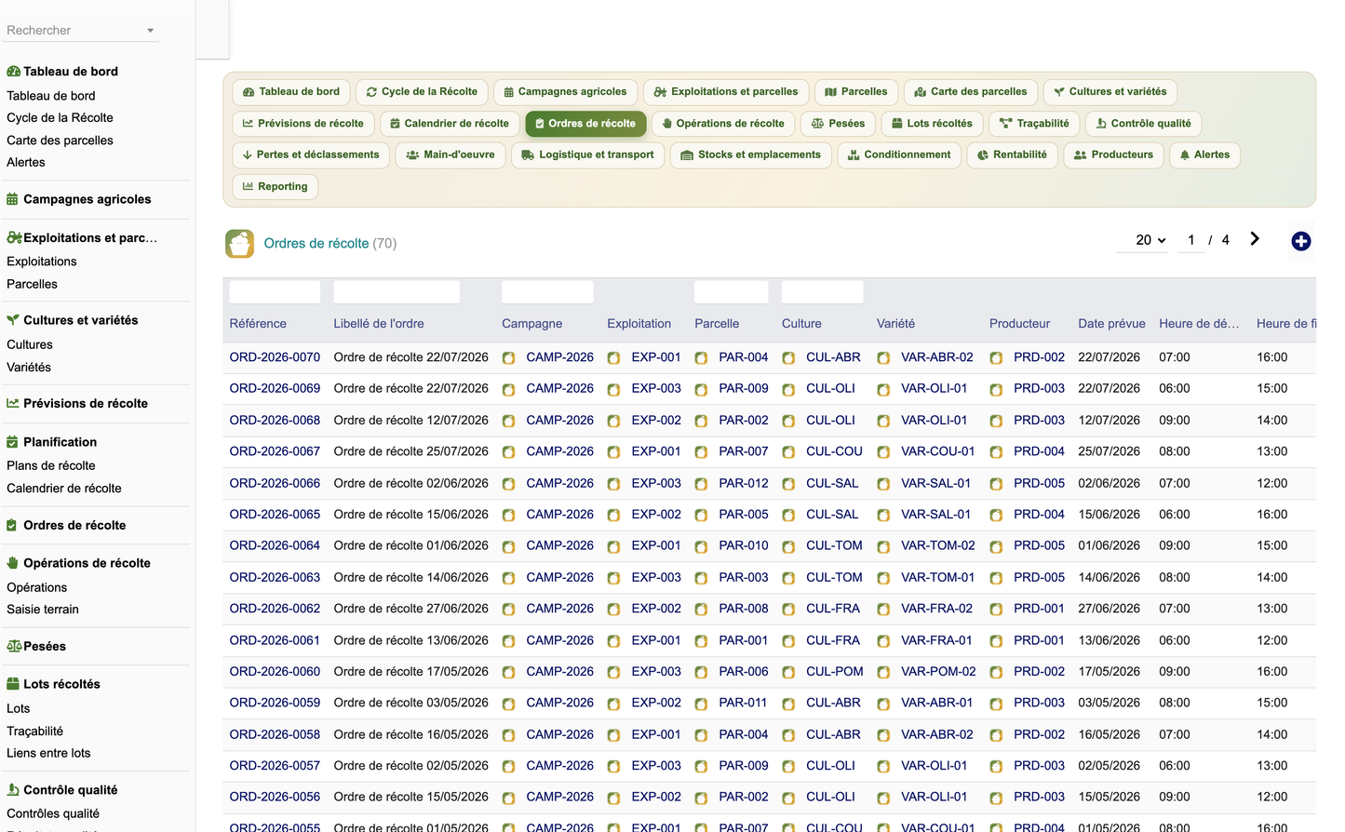The image size is (1345, 832).
Task: Open the Alertes tab
Action: [1205, 155]
